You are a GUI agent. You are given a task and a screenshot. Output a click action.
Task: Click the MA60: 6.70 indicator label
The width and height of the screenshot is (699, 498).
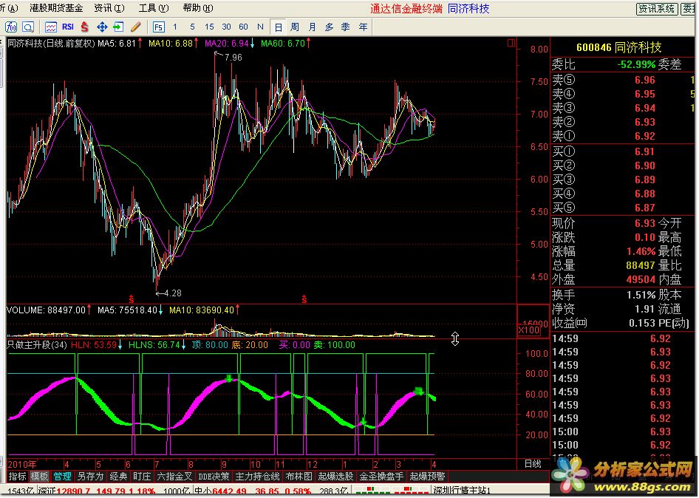[x=283, y=44]
